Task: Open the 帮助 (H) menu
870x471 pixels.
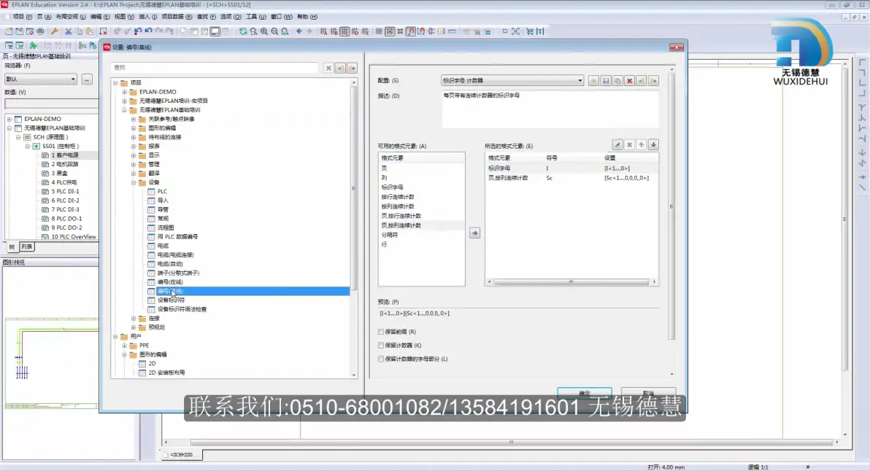Action: [307, 17]
